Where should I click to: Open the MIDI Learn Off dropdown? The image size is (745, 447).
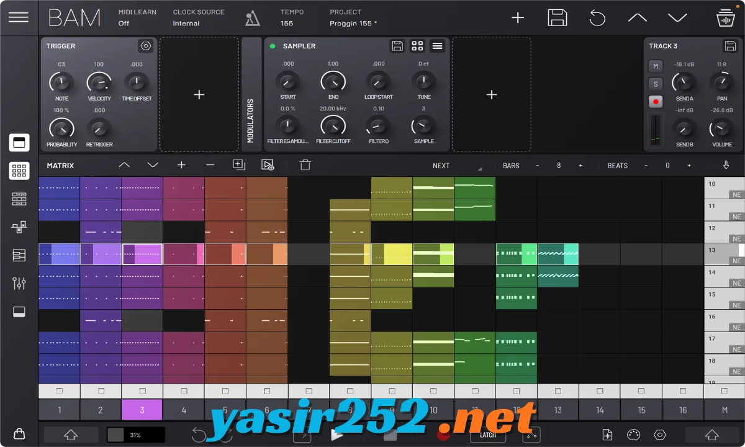[x=137, y=17]
